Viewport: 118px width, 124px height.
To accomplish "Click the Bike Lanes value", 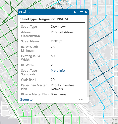I will point(58,94).
